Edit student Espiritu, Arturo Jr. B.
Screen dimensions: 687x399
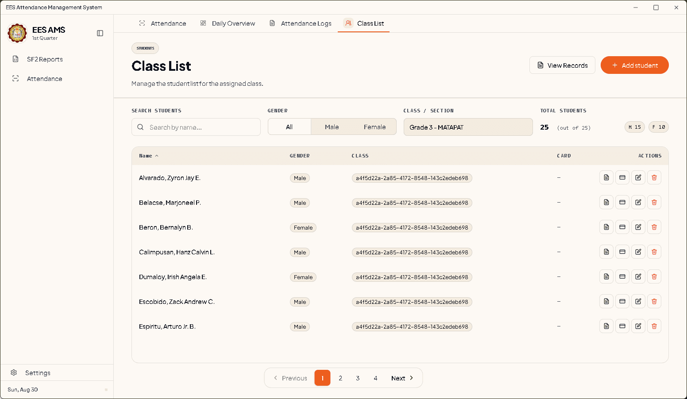[x=638, y=326]
